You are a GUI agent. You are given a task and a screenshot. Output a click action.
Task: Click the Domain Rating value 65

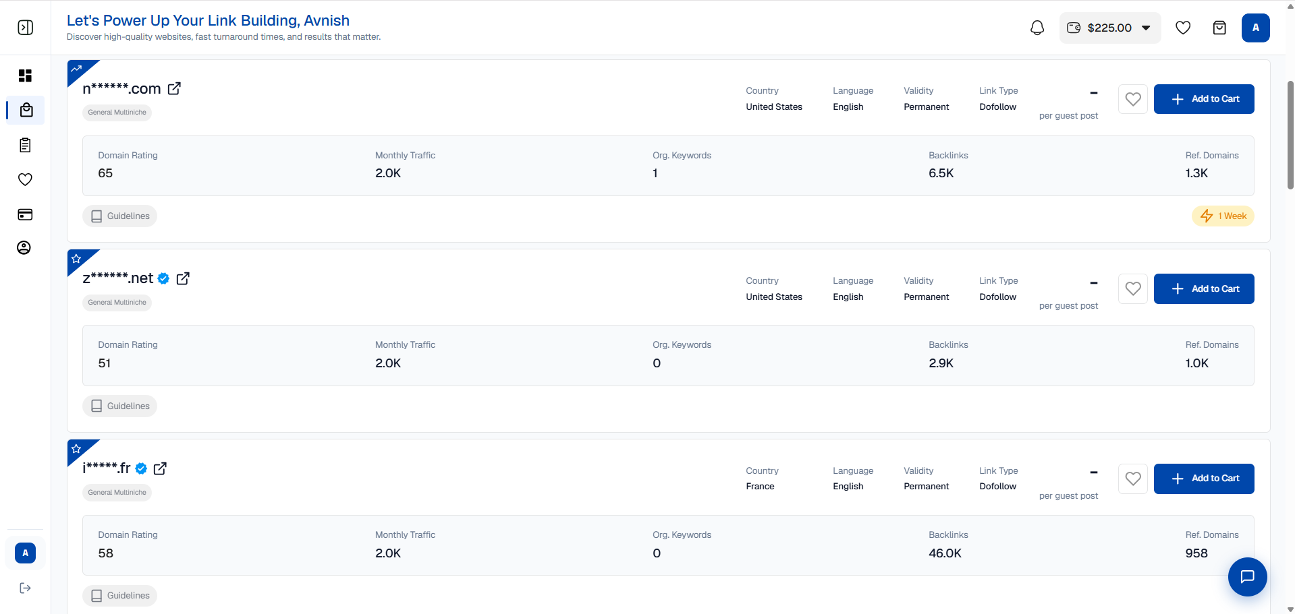tap(105, 173)
